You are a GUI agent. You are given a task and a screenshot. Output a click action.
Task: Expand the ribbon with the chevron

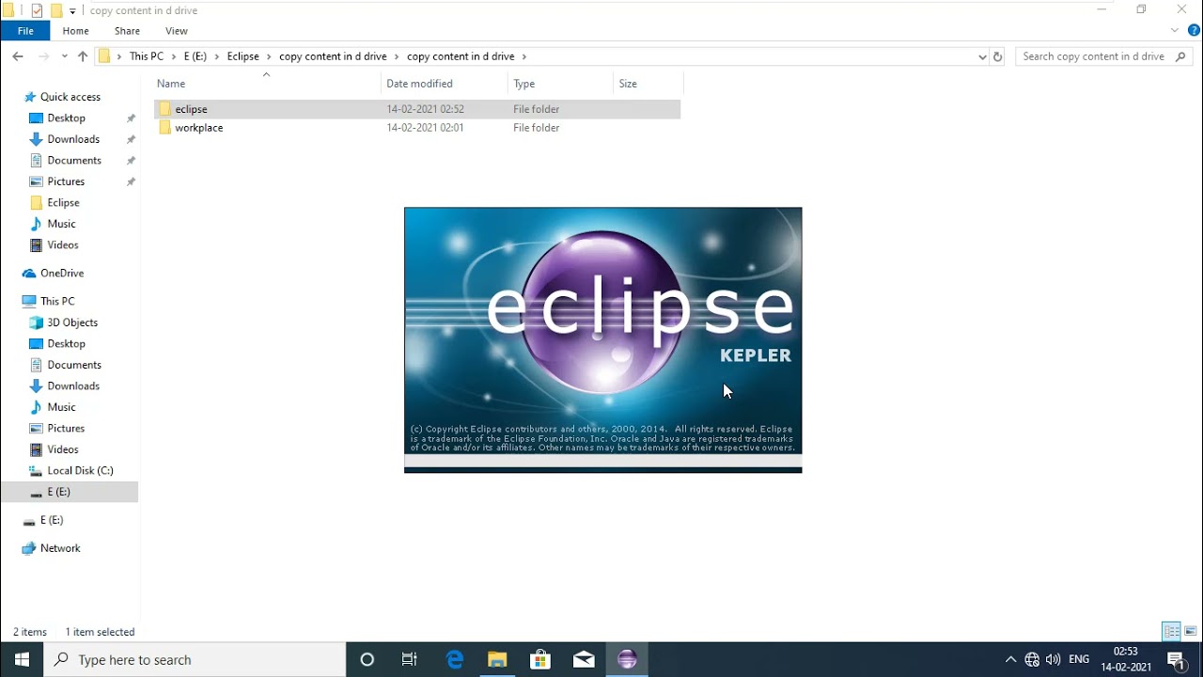(x=1175, y=31)
